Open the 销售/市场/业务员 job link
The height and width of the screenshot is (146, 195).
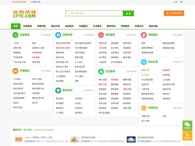click(63, 48)
